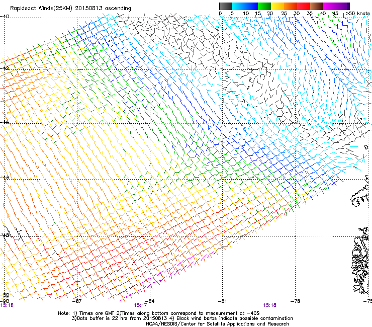The image size is (372, 327).
Task: Click the legend scale value "0"
Action: [x=220, y=13]
